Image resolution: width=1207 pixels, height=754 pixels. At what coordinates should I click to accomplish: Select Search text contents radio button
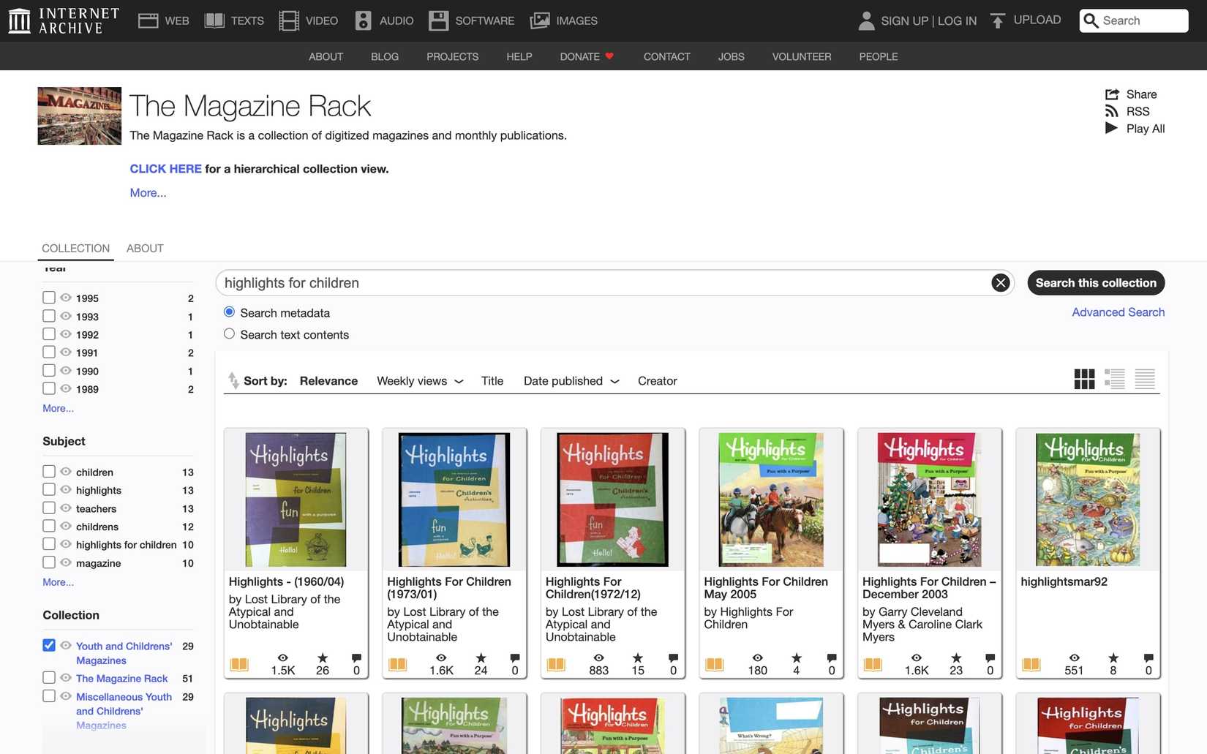[229, 333]
